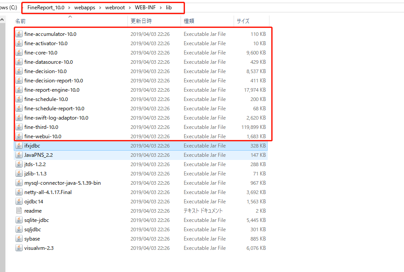Click the jzlib-1.1.3 jar icon
Screen dimensions: 404x272
tap(19, 173)
